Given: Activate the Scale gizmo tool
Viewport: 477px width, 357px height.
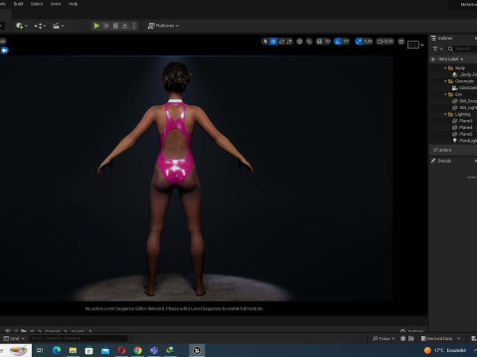Looking at the screenshot, I should 289,42.
